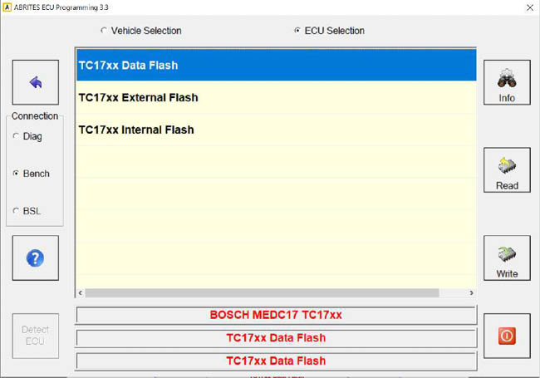Open Info with binoculars icon
Screen dimensions: 540x378
pyautogui.click(x=507, y=82)
